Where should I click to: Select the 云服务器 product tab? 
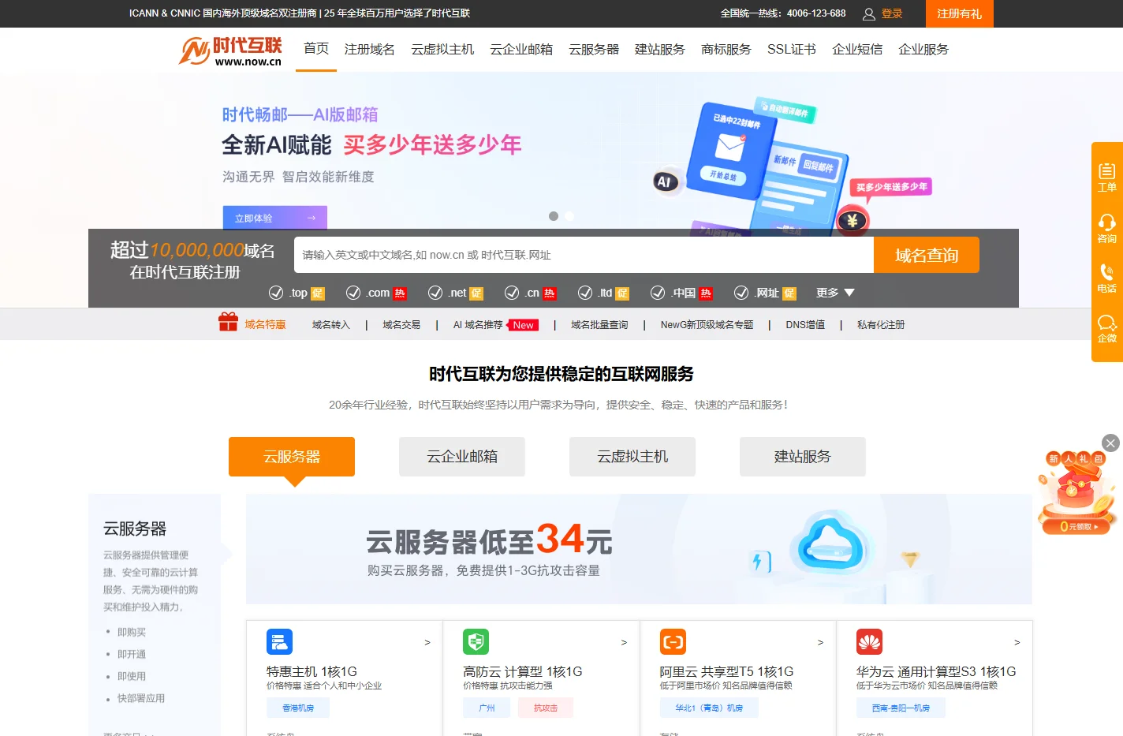292,457
